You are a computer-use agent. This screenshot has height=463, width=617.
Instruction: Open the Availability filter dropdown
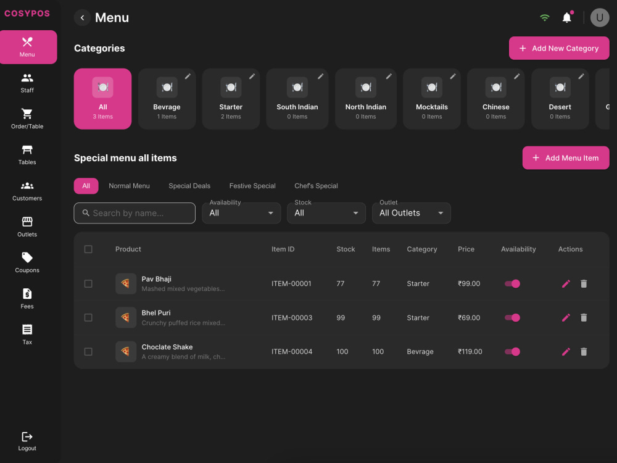coord(241,213)
